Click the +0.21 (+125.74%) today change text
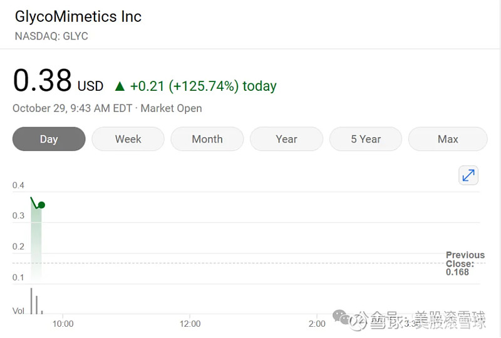This screenshot has height=338, width=501. point(203,86)
